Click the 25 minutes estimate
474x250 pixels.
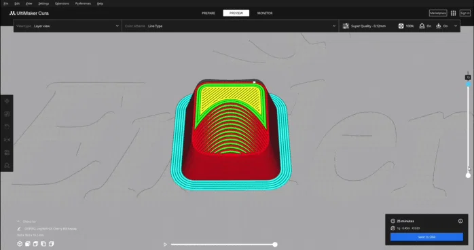405,221
